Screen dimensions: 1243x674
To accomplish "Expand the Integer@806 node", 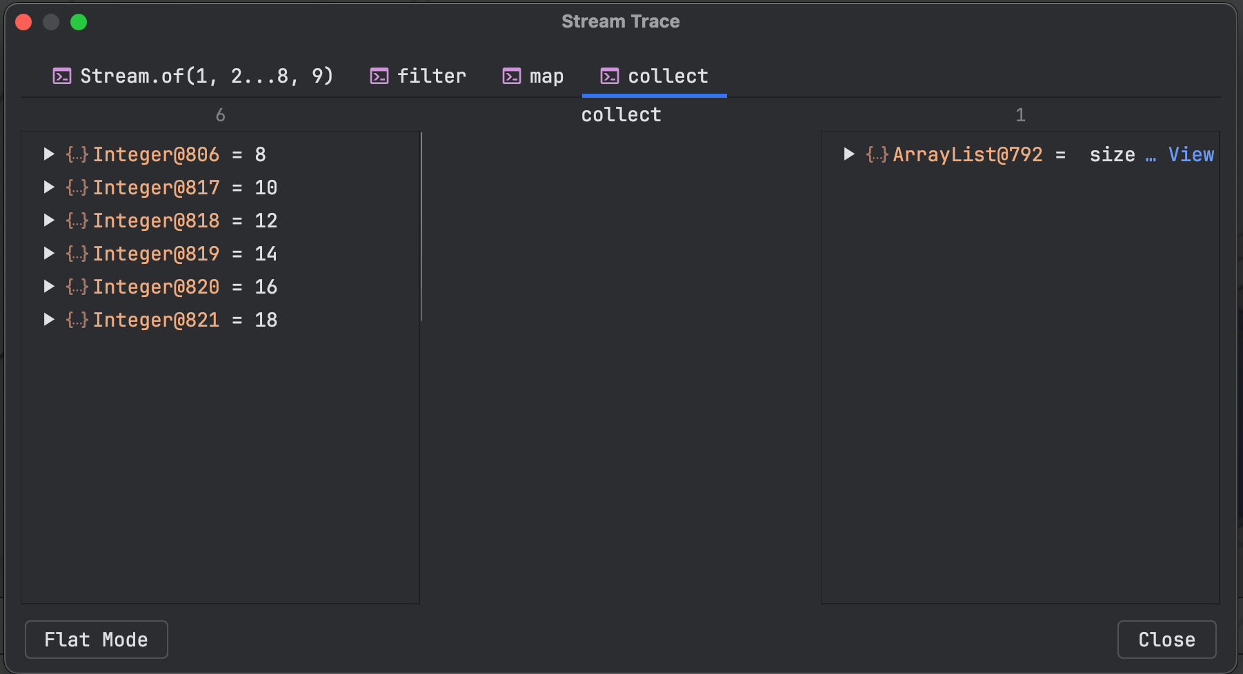I will point(49,154).
